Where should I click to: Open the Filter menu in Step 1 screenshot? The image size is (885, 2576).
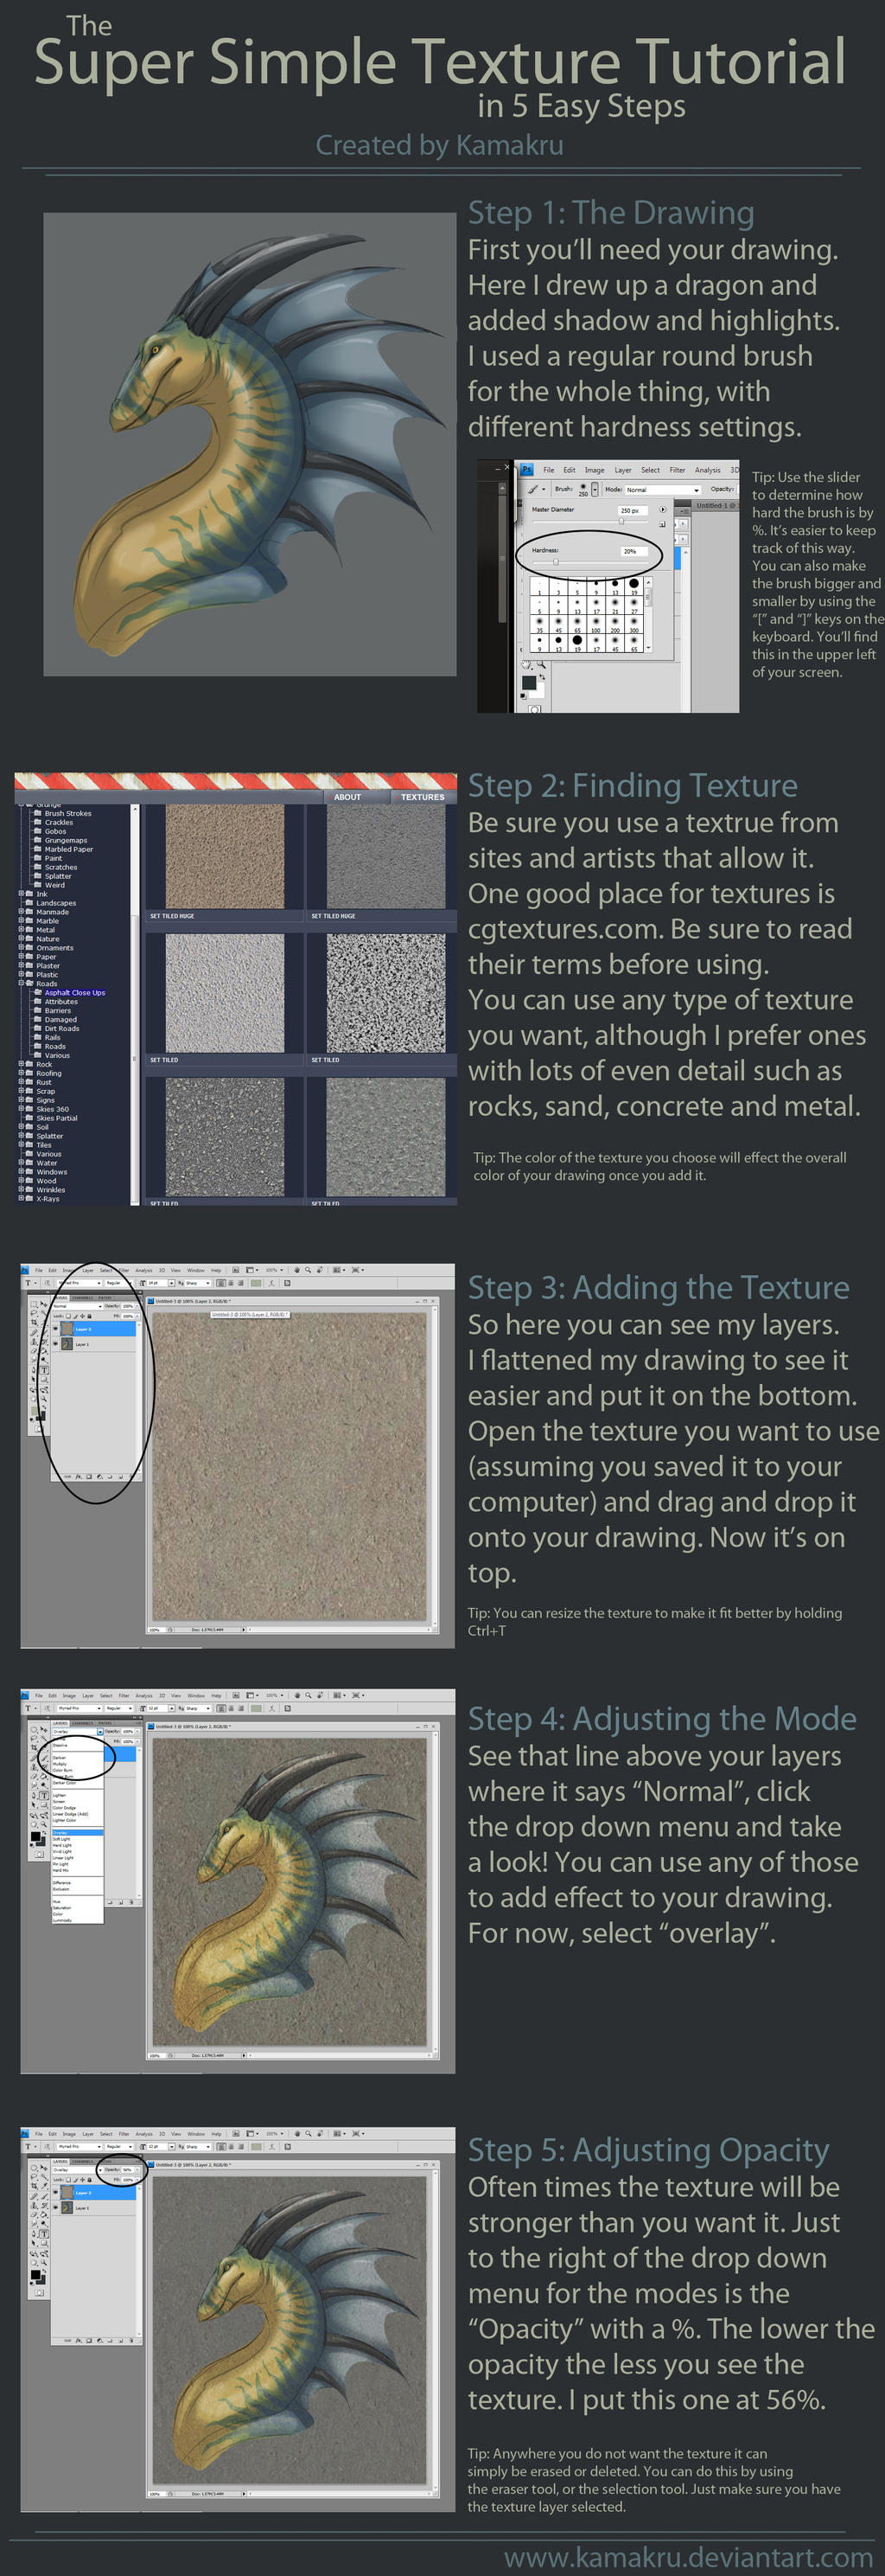(x=678, y=471)
